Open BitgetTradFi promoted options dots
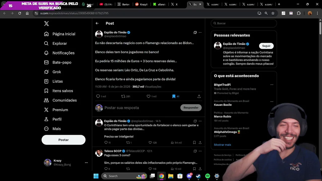The height and width of the screenshot is (181, 322). click(272, 85)
